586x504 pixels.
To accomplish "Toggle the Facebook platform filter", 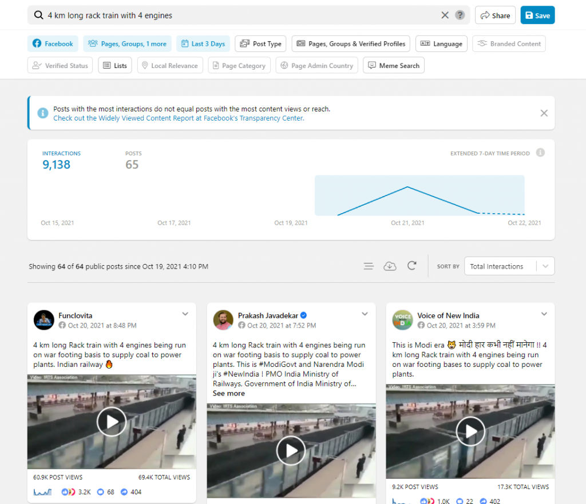I will [53, 44].
